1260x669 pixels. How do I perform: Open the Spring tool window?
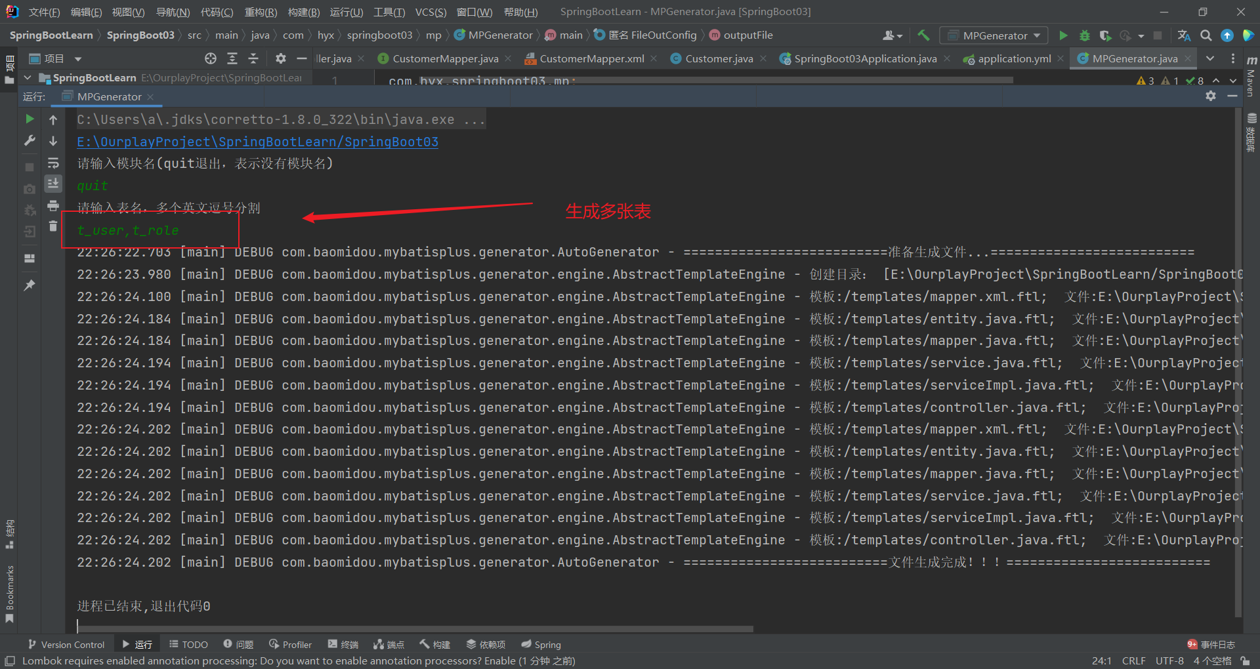coord(541,645)
